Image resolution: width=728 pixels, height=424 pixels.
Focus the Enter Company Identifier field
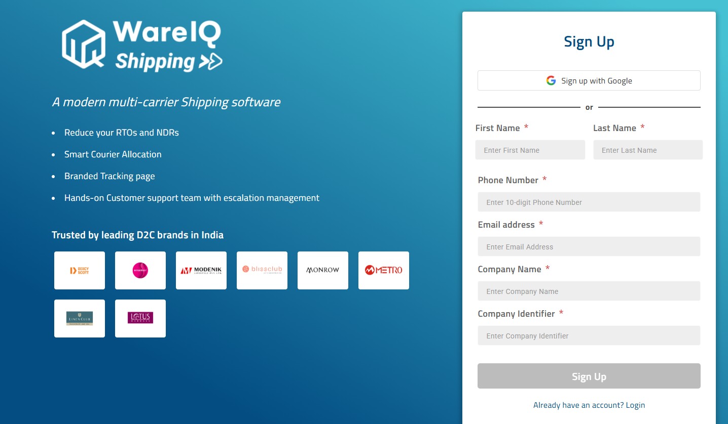(589, 335)
